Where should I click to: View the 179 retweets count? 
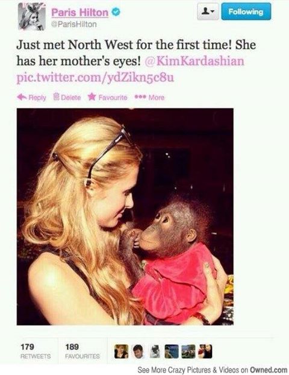point(36,351)
